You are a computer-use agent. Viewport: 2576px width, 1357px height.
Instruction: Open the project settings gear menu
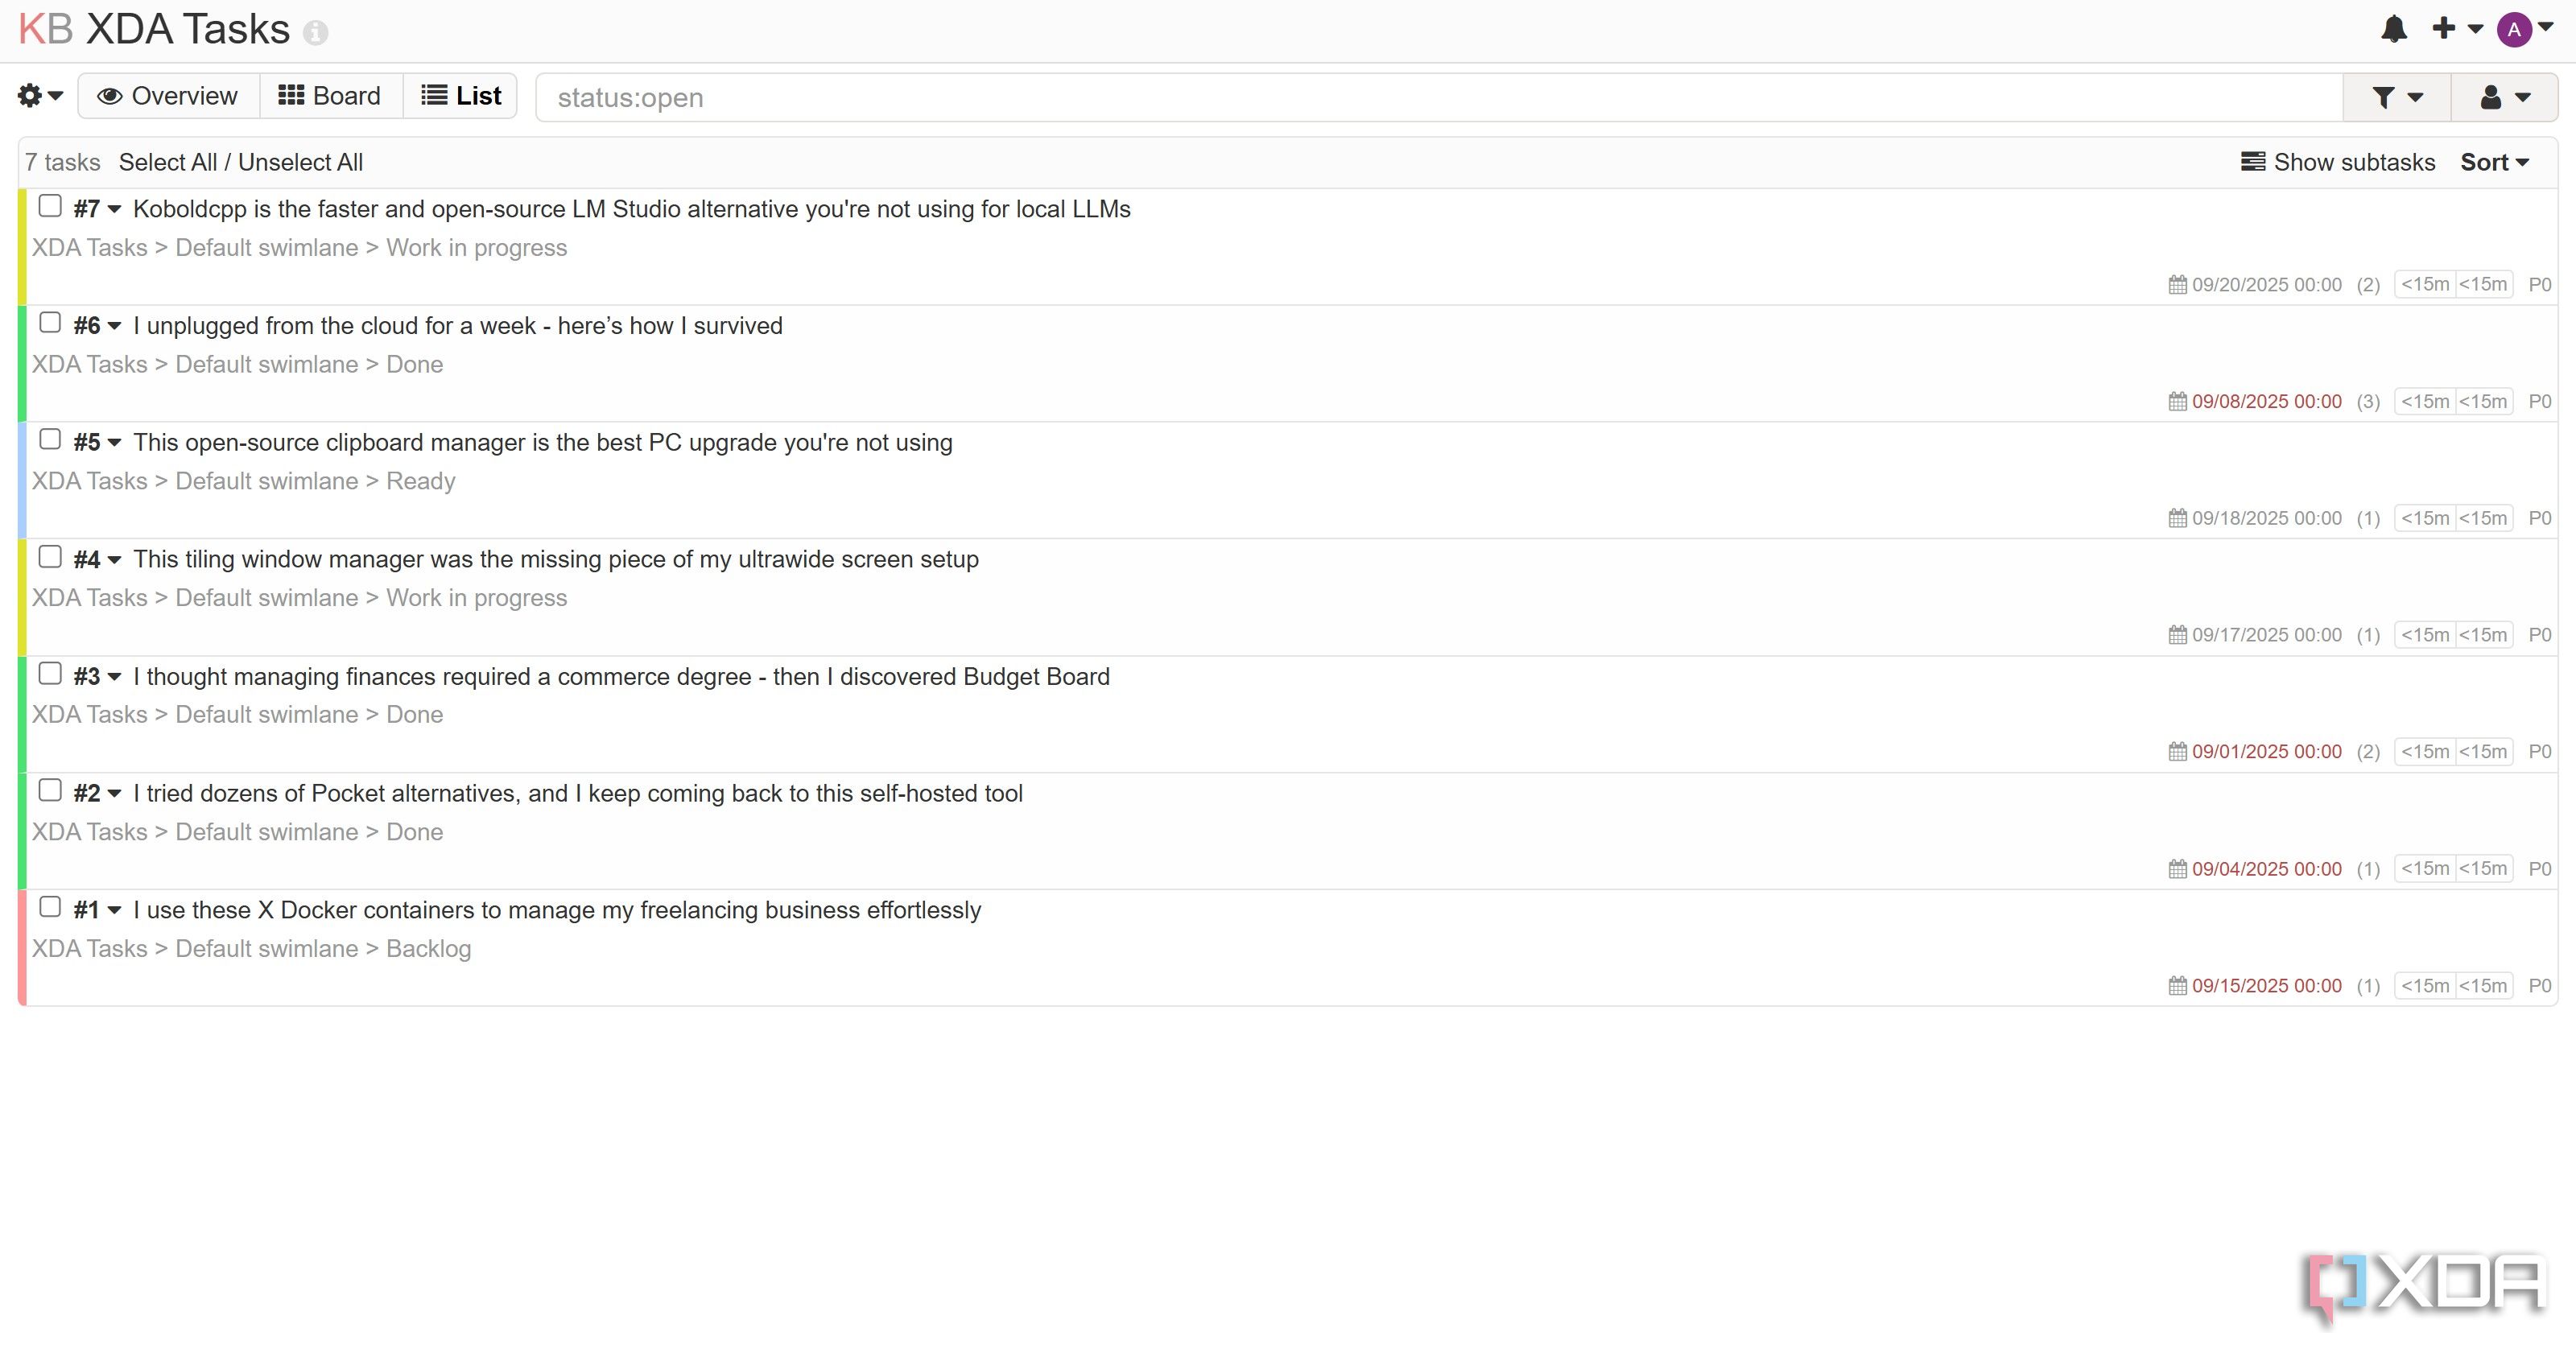pyautogui.click(x=40, y=96)
